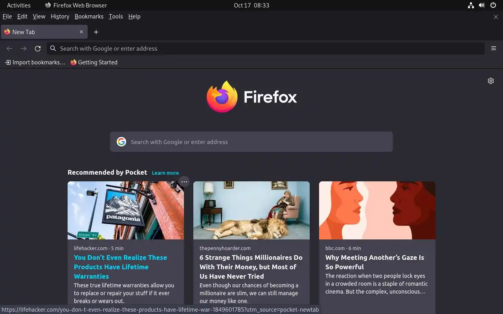Open Products Have Lifetime Warranties article
Image resolution: width=503 pixels, height=314 pixels.
[x=121, y=267]
